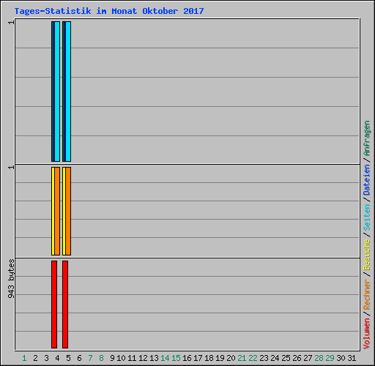
Task: Click the yellow Besuche bar for day 5
Action: [64, 212]
